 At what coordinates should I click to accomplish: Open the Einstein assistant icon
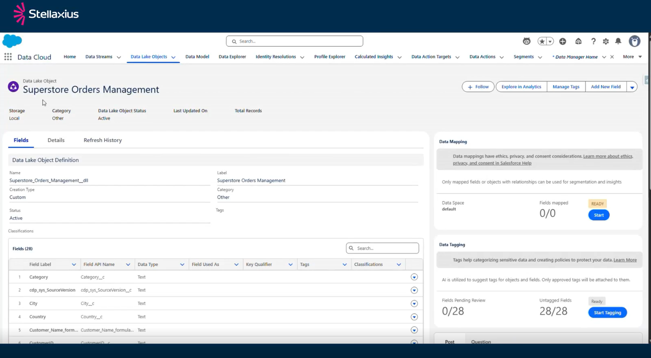[x=526, y=41]
